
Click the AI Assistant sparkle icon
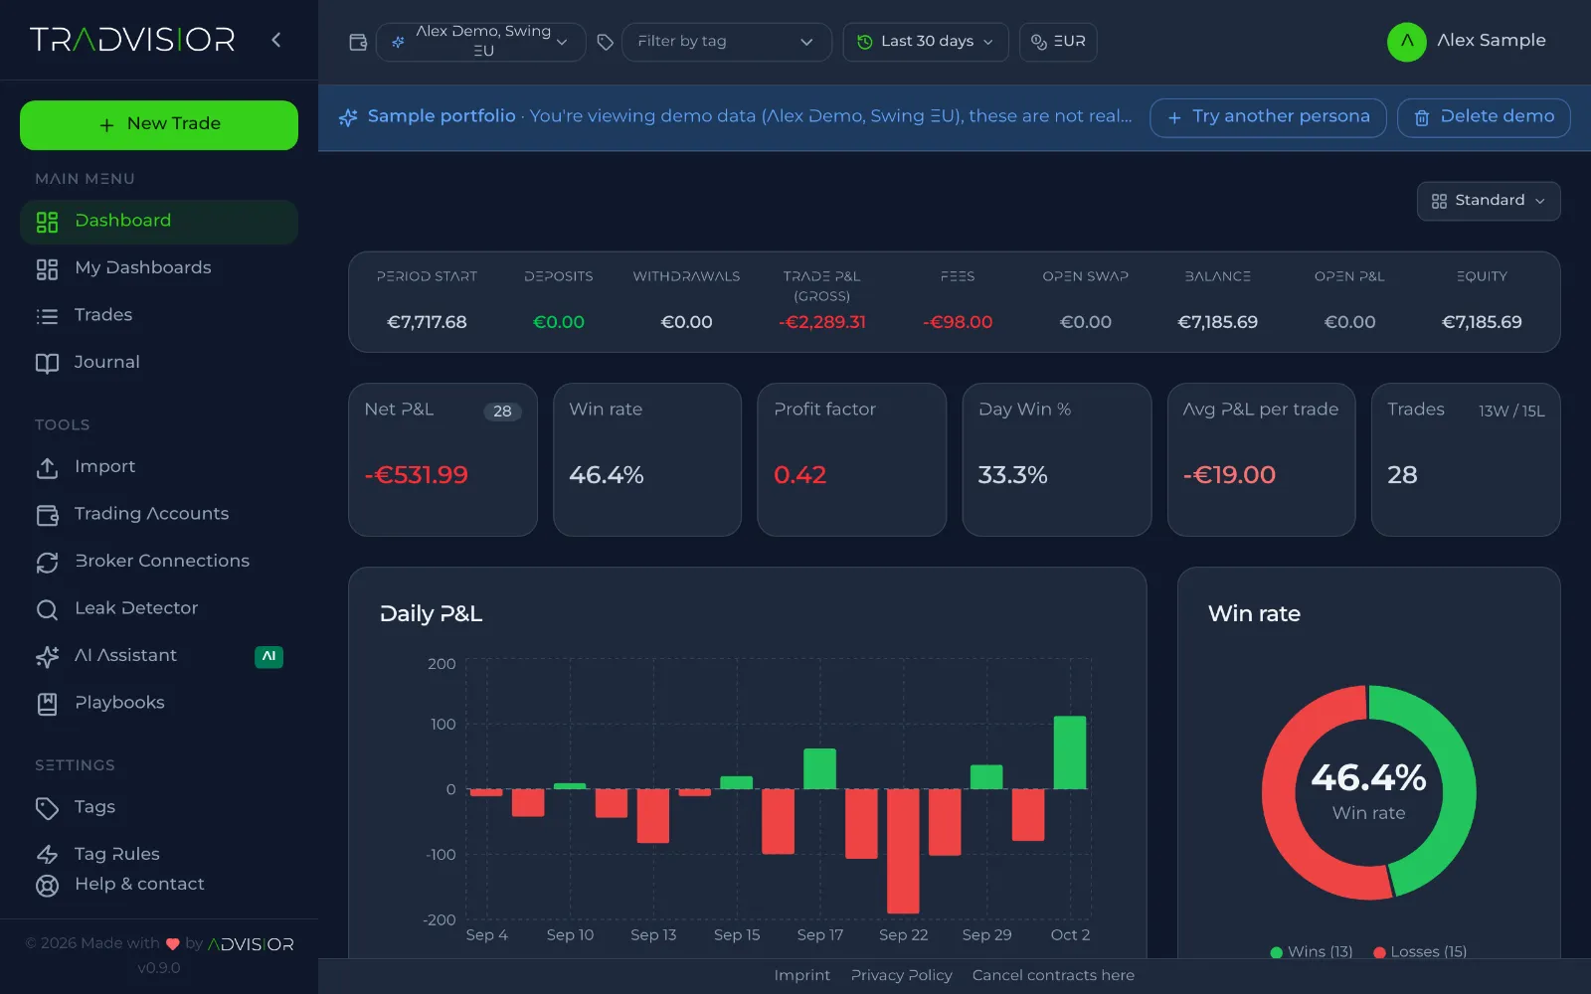point(47,656)
